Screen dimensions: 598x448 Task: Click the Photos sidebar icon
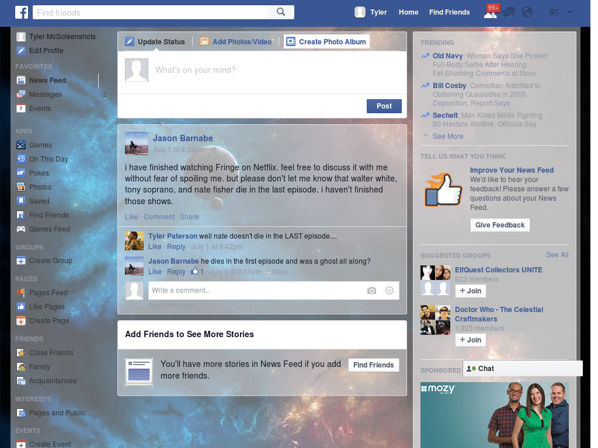coord(21,187)
